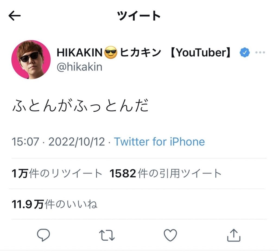Click the sunglasses emoji in name

click(111, 53)
